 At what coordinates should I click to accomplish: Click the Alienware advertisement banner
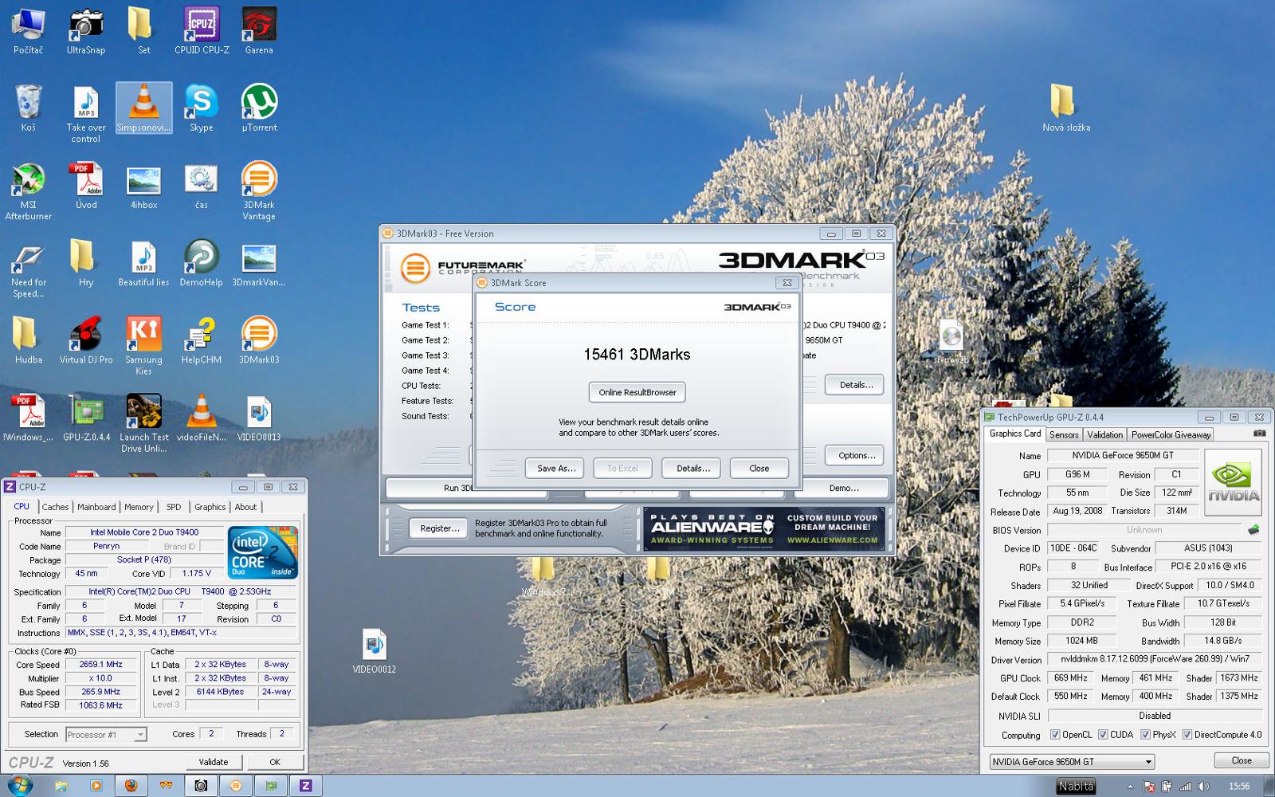point(763,529)
